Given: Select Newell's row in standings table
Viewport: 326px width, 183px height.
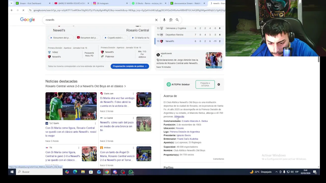Looking at the screenshot, I should [x=189, y=41].
